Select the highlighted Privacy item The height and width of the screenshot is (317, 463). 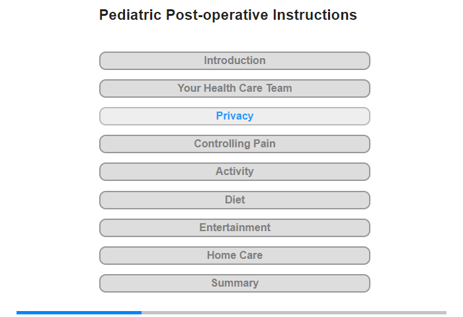234,116
